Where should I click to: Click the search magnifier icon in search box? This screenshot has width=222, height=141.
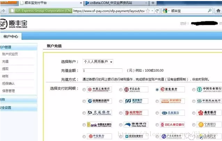point(210,11)
